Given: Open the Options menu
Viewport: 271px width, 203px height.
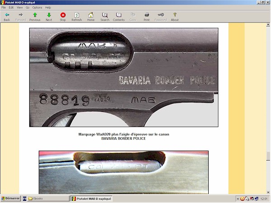Looking at the screenshot, I should (37, 7).
